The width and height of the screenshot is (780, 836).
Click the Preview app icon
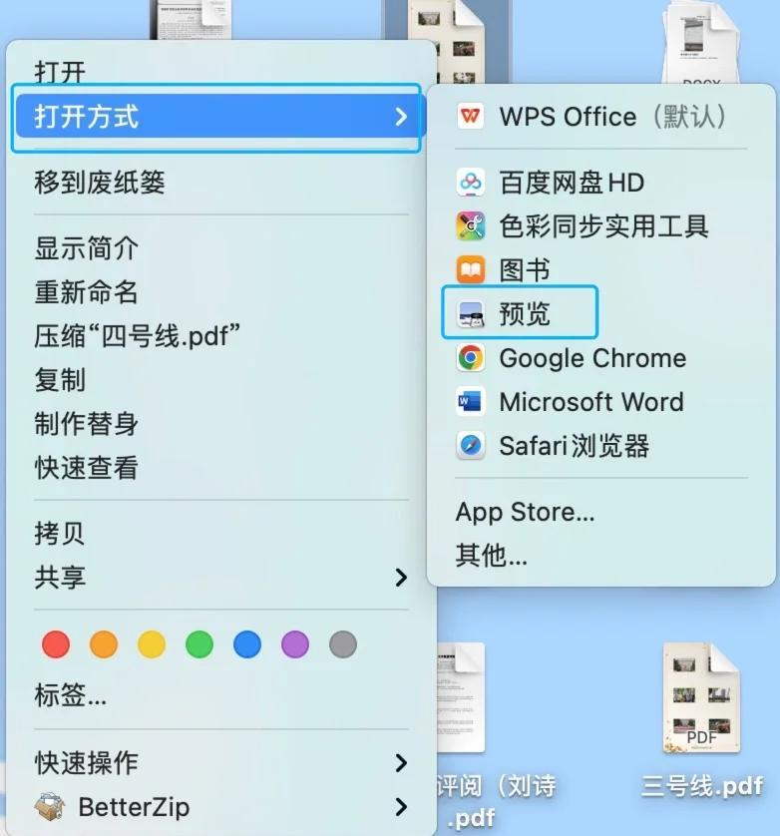[x=471, y=314]
